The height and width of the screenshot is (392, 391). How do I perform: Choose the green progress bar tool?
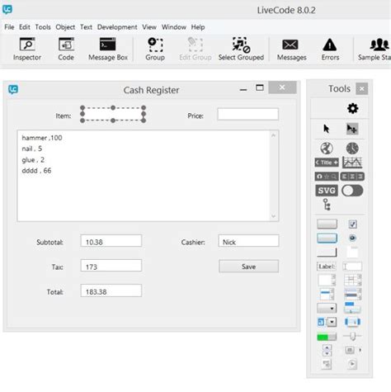327,336
